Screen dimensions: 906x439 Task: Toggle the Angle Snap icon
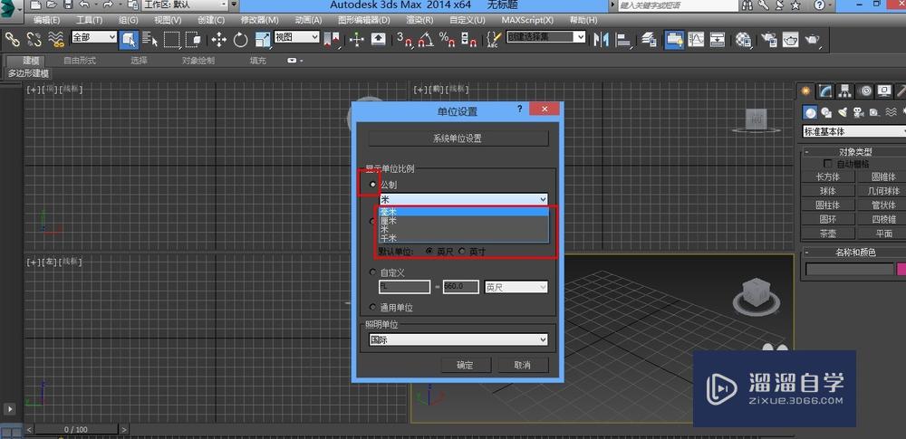(425, 39)
